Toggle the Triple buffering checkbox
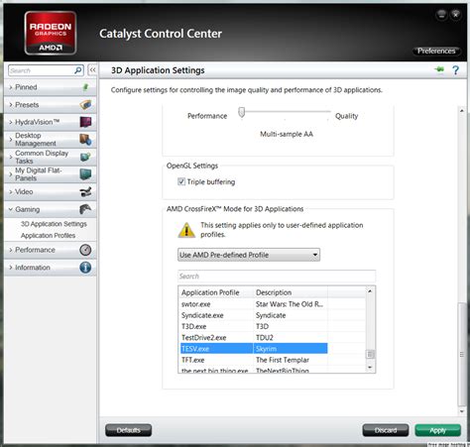Image resolution: width=470 pixels, height=447 pixels. (181, 181)
